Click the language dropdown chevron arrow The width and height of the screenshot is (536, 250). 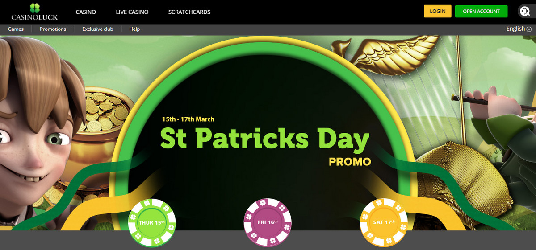click(529, 29)
